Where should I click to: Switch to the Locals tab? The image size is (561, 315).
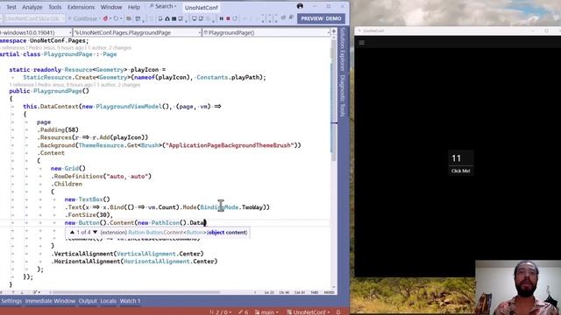[108, 301]
